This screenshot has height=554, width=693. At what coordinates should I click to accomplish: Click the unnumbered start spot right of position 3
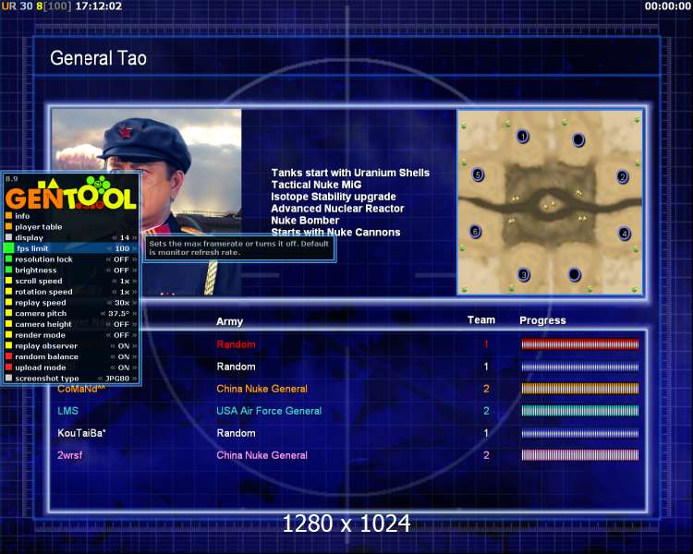(574, 274)
